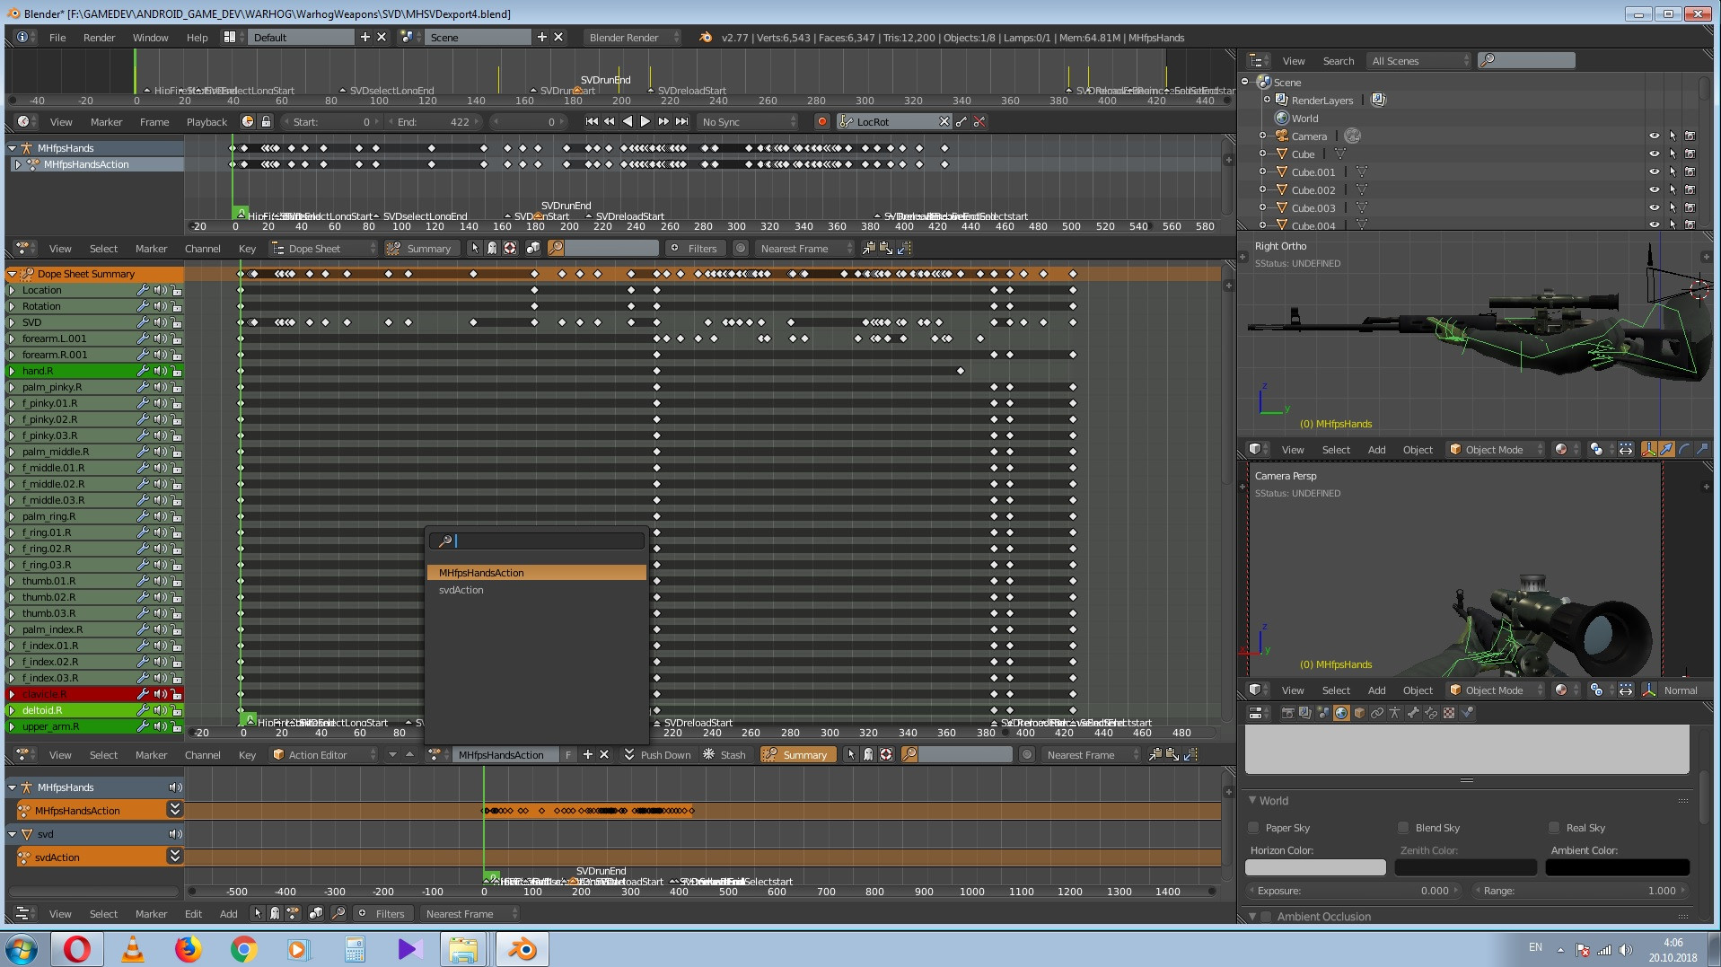Enable the Ambient Occlusion checkbox
1721x967 pixels.
tap(1266, 917)
